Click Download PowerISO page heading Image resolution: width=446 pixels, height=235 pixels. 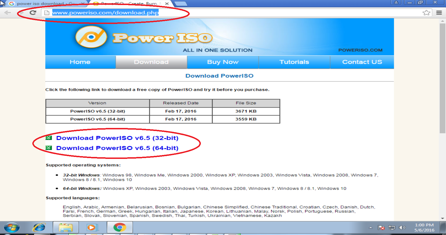(220, 76)
